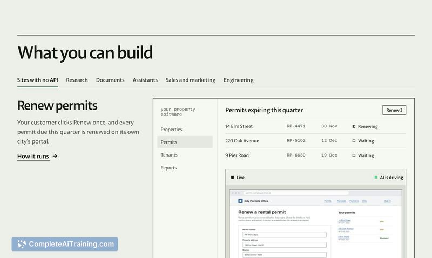Viewport: 432px width, 258px height.
Task: Click the City Permits Office logo icon
Action: point(240,201)
